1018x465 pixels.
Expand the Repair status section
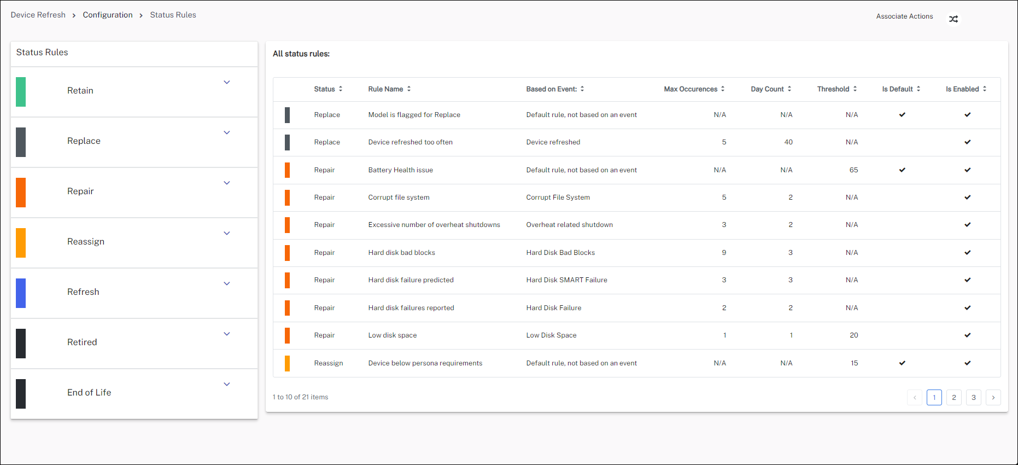click(226, 183)
